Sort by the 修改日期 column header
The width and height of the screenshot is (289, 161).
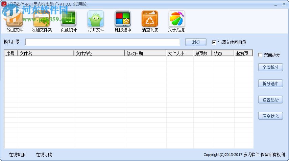[x=145, y=53]
